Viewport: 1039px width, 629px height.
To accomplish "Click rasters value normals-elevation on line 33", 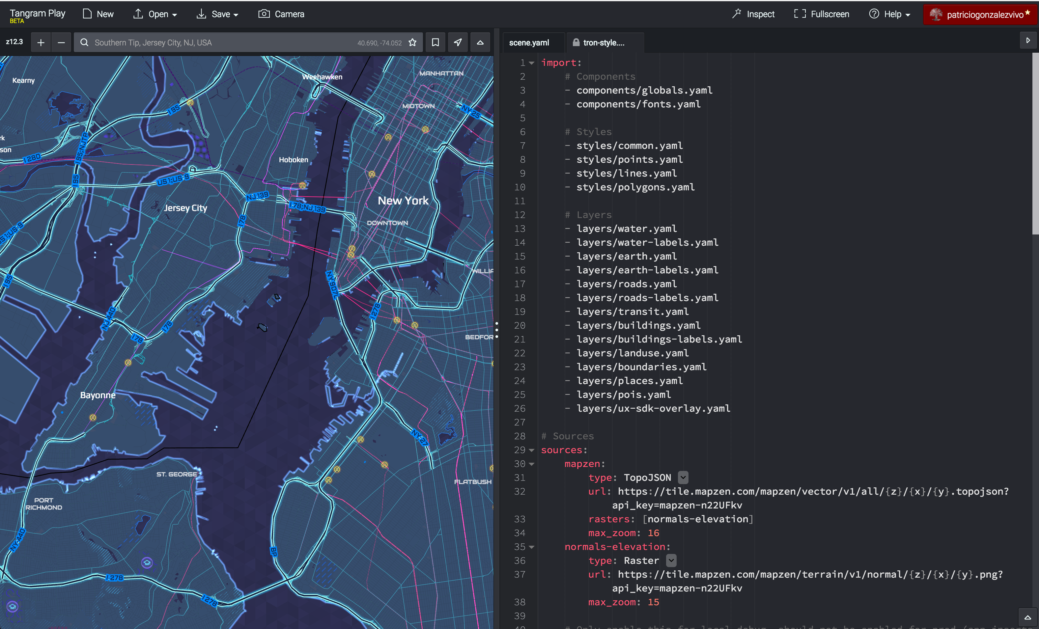I will point(697,519).
